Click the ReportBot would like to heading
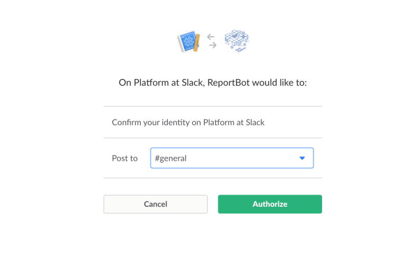The height and width of the screenshot is (265, 410). [213, 82]
